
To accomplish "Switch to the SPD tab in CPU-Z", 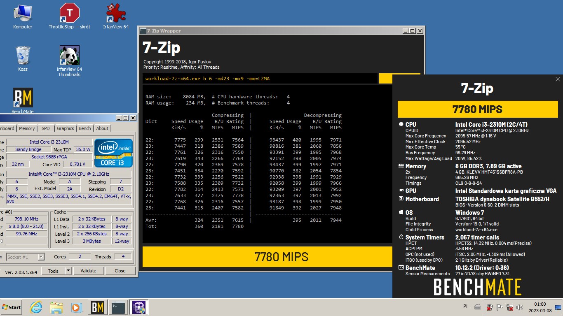I will tap(46, 128).
